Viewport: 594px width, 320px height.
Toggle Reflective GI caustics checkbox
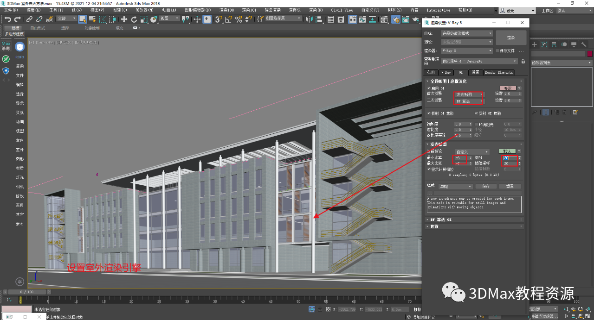tap(477, 113)
